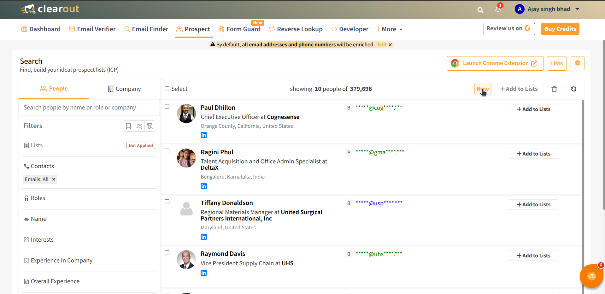Open the Email Verifier menu item
This screenshot has width=605, height=294.
coord(92,29)
